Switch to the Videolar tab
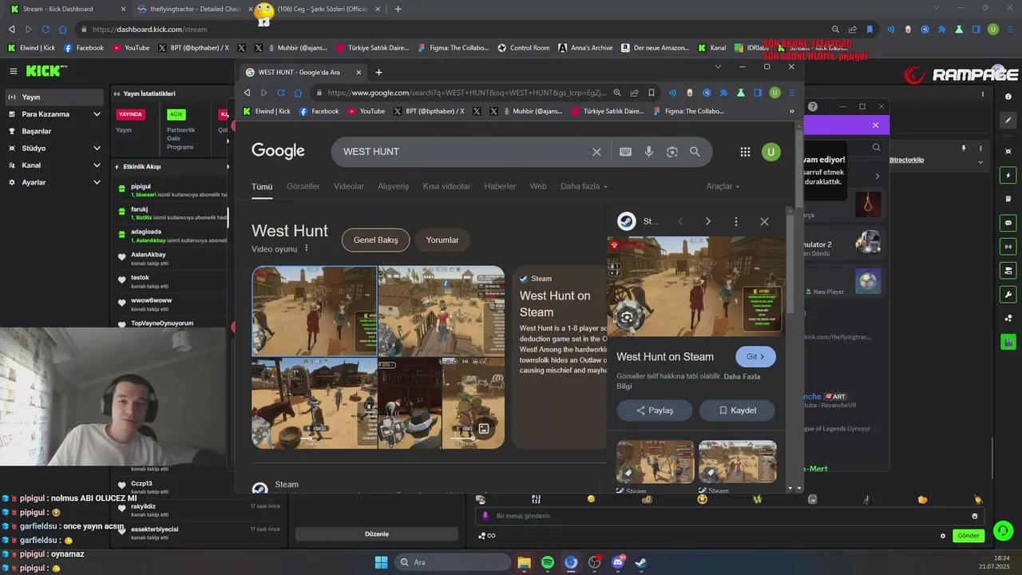This screenshot has width=1022, height=575. pos(349,186)
